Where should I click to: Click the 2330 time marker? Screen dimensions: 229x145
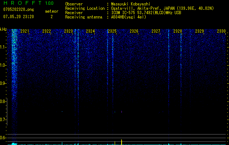click(221, 31)
